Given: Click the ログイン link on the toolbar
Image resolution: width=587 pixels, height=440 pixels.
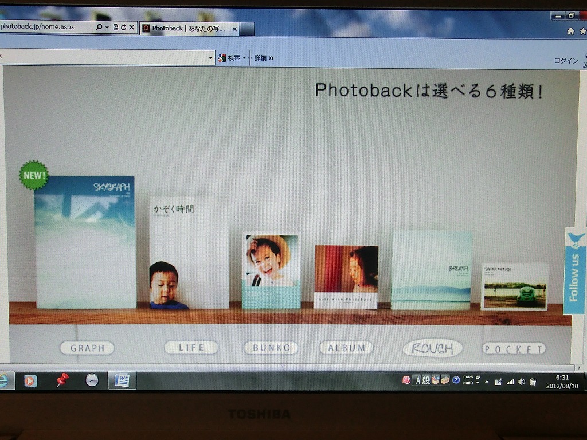Looking at the screenshot, I should pos(566,61).
